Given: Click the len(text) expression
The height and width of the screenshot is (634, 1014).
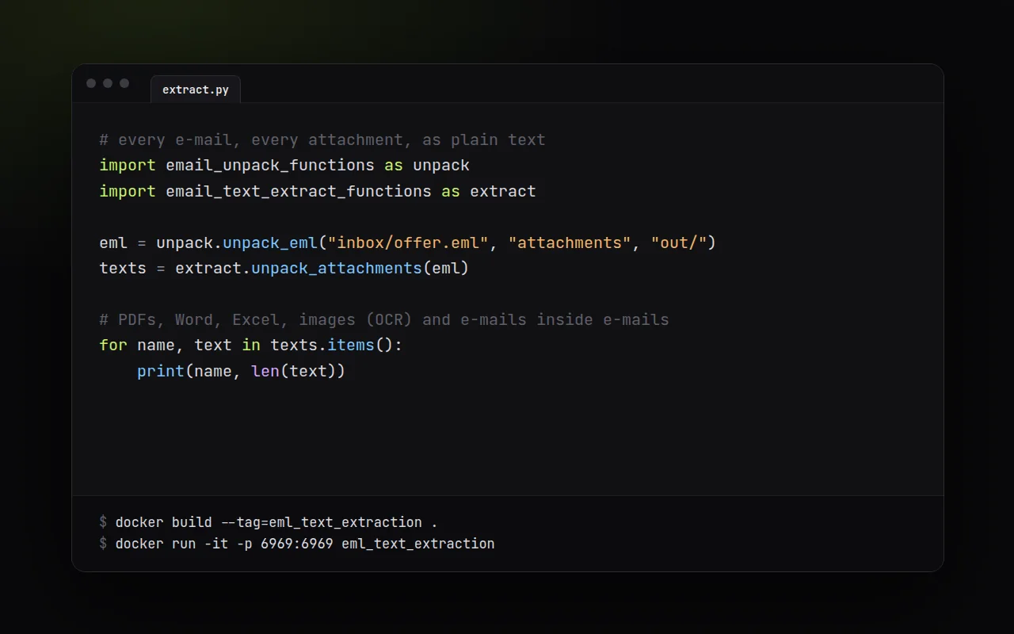Looking at the screenshot, I should point(294,371).
